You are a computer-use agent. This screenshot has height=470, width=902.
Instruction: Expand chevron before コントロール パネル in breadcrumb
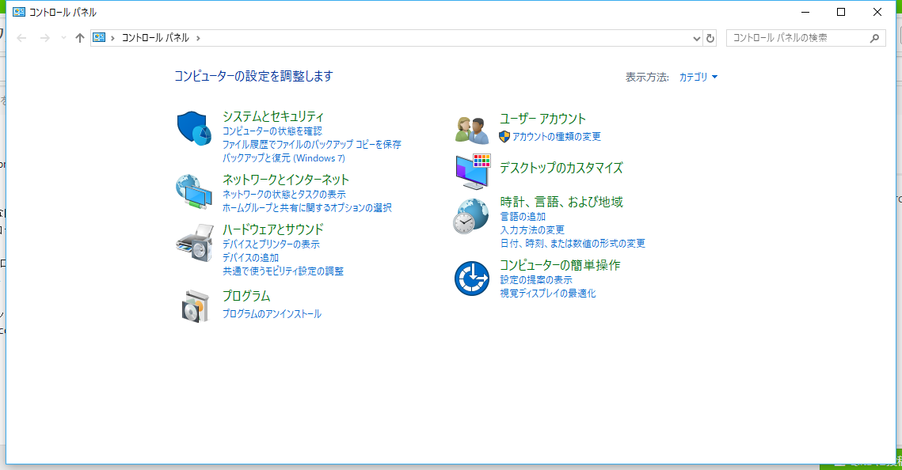pos(112,38)
